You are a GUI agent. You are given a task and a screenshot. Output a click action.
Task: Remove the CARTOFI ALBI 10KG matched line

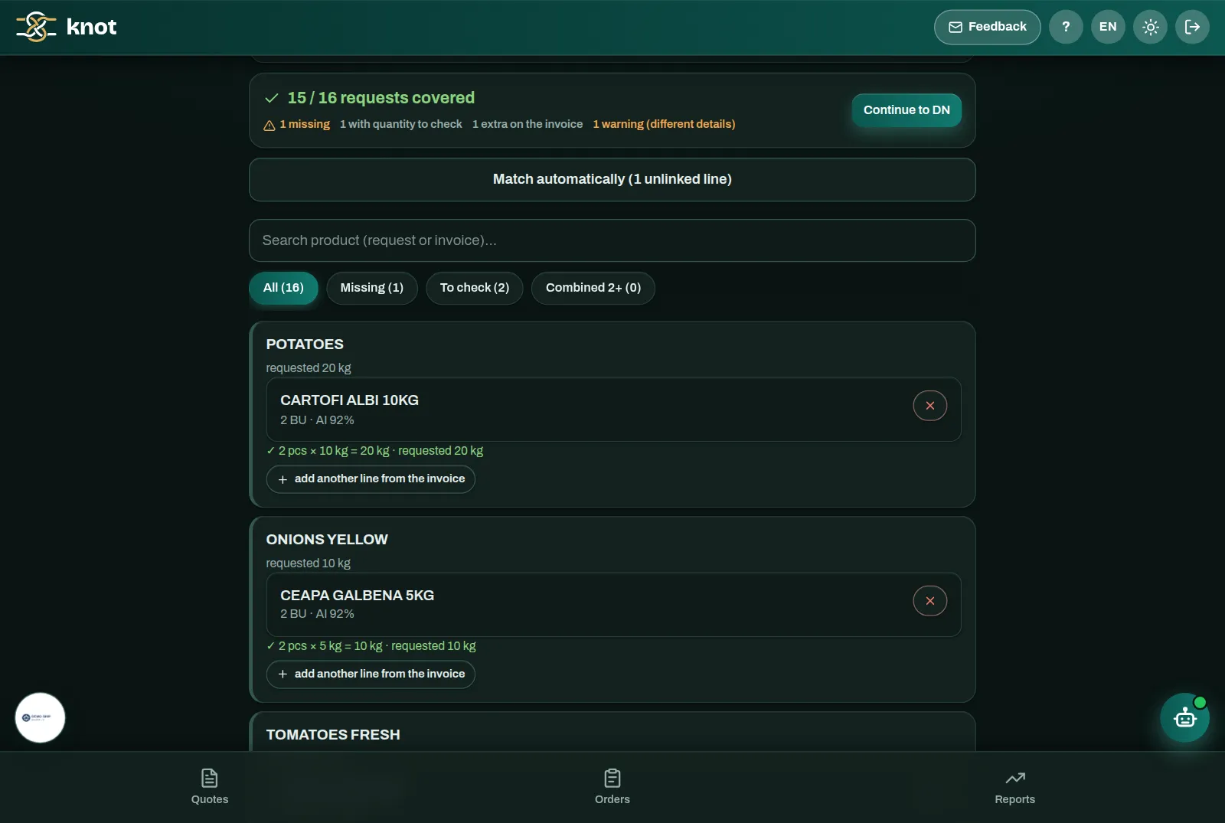[929, 406]
